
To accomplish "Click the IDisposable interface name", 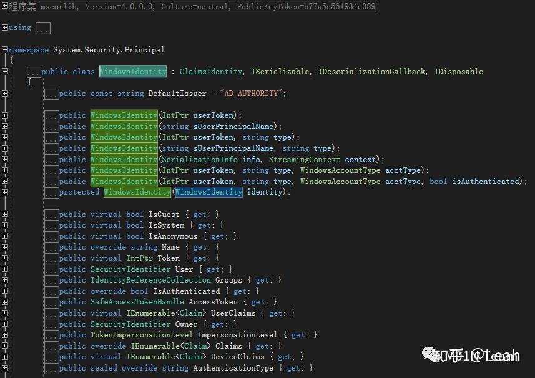I will (459, 72).
